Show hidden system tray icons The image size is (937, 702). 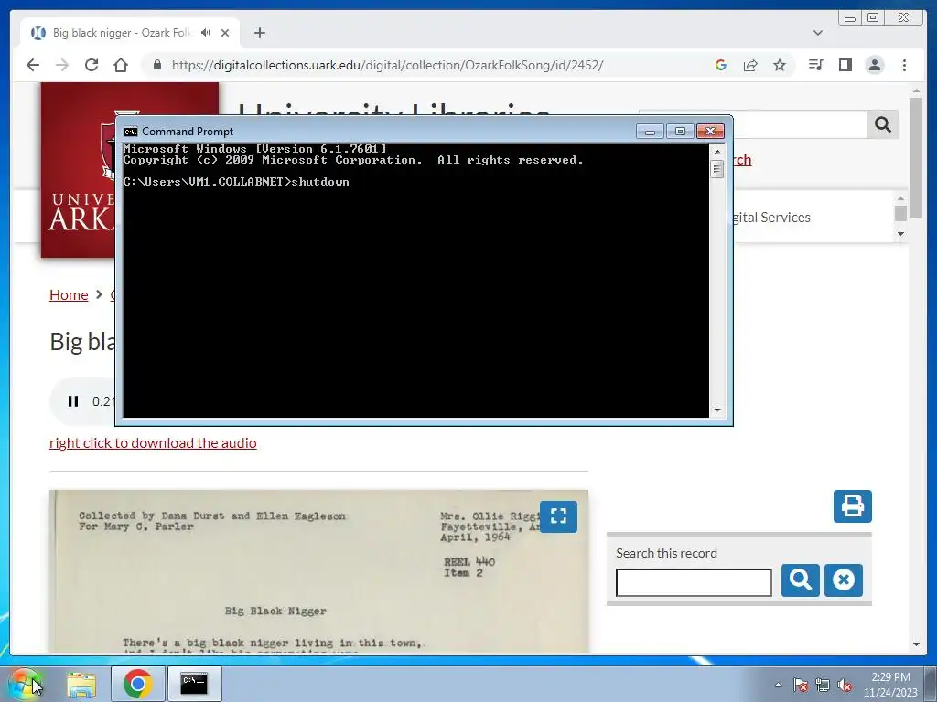point(778,685)
